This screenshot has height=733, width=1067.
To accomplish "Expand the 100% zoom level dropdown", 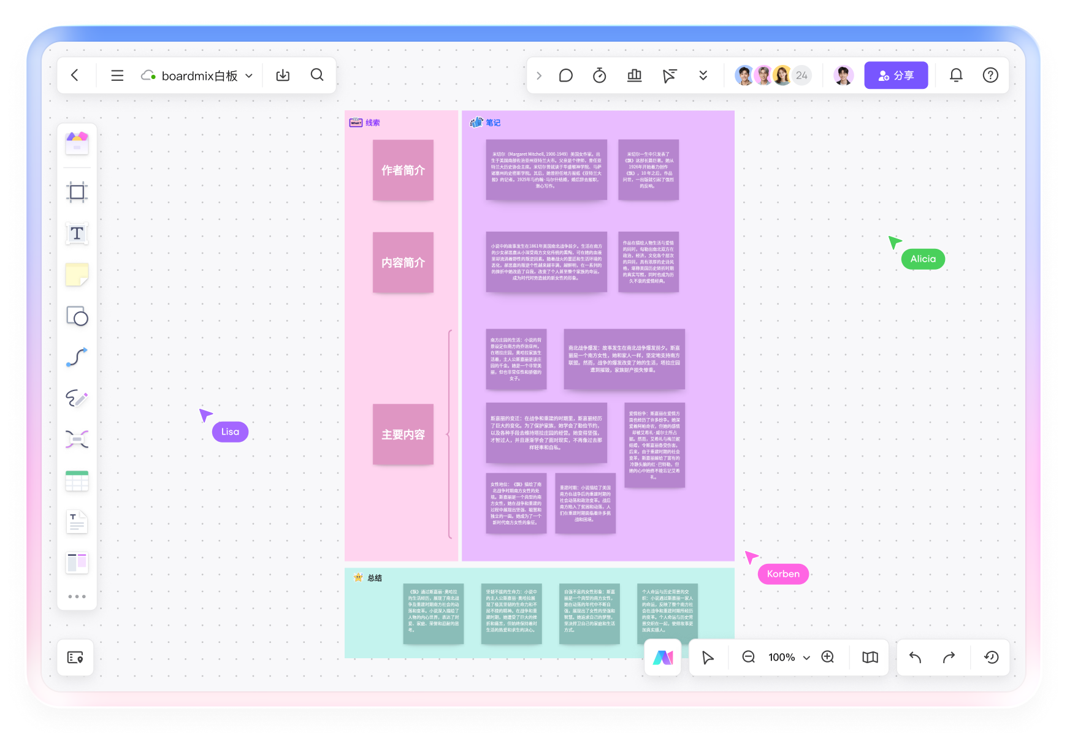I will 806,658.
